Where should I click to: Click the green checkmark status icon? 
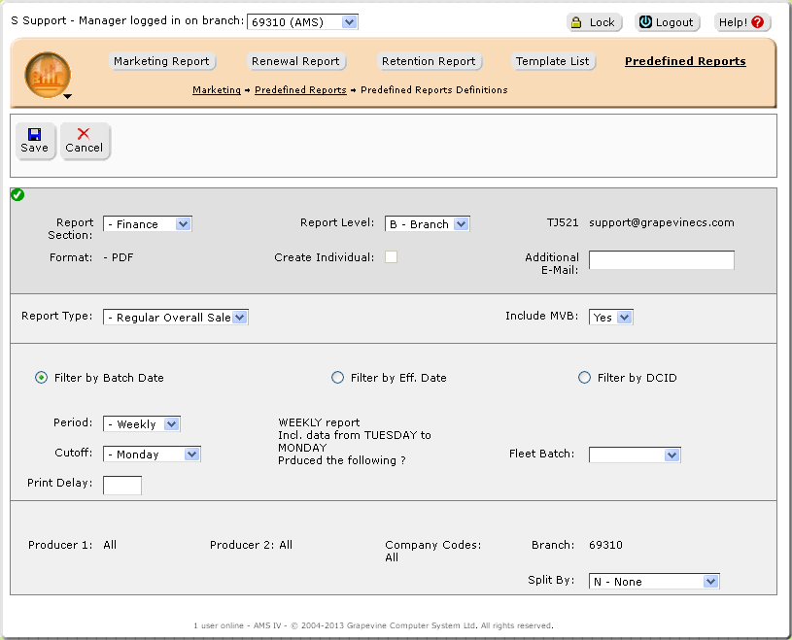click(x=17, y=195)
